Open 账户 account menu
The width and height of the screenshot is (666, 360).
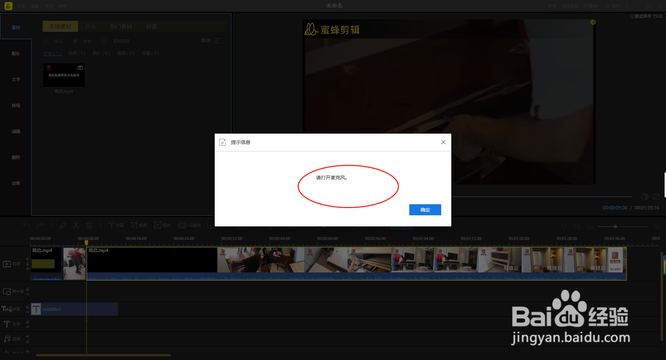point(613,6)
